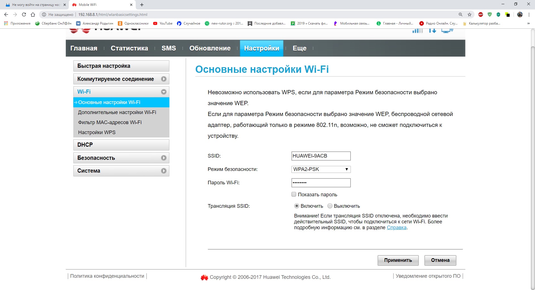The width and height of the screenshot is (535, 290).
Task: Show more bookmarks chevron
Action: (528, 23)
